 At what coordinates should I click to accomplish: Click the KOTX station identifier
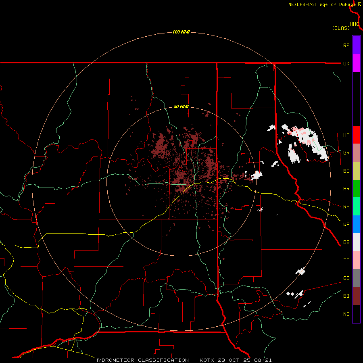tap(208, 360)
